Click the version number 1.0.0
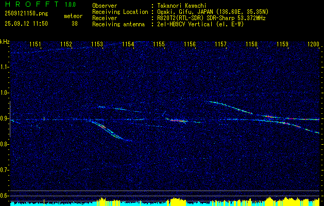 [x=70, y=5]
